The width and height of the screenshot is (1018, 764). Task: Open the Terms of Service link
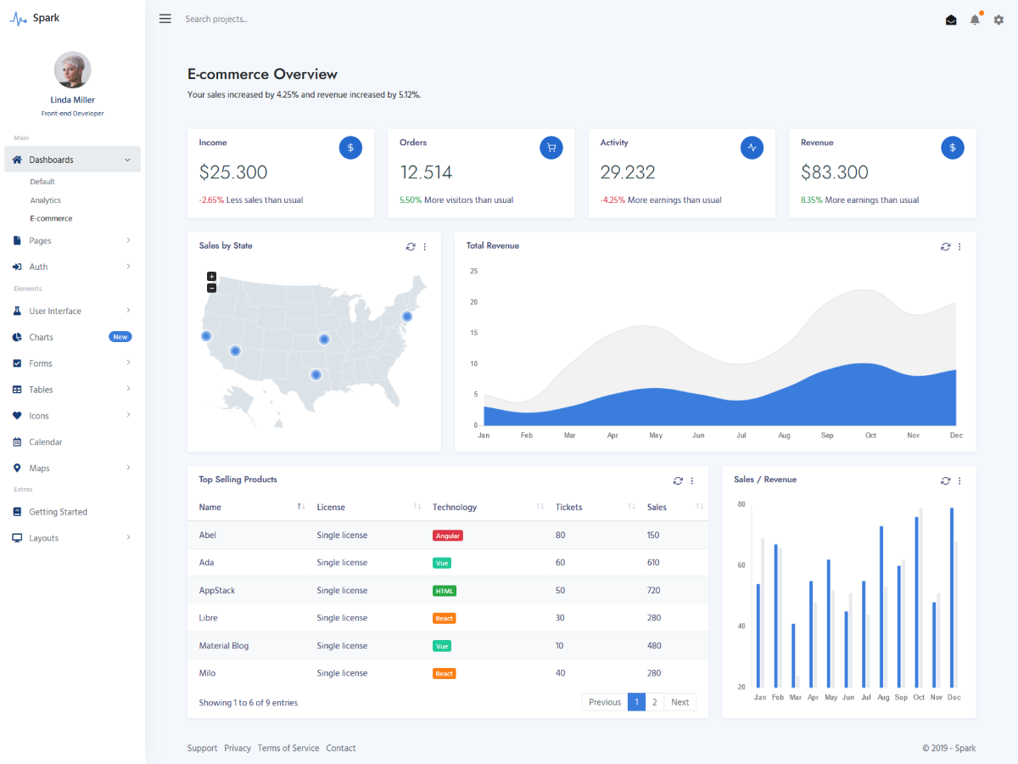[288, 748]
